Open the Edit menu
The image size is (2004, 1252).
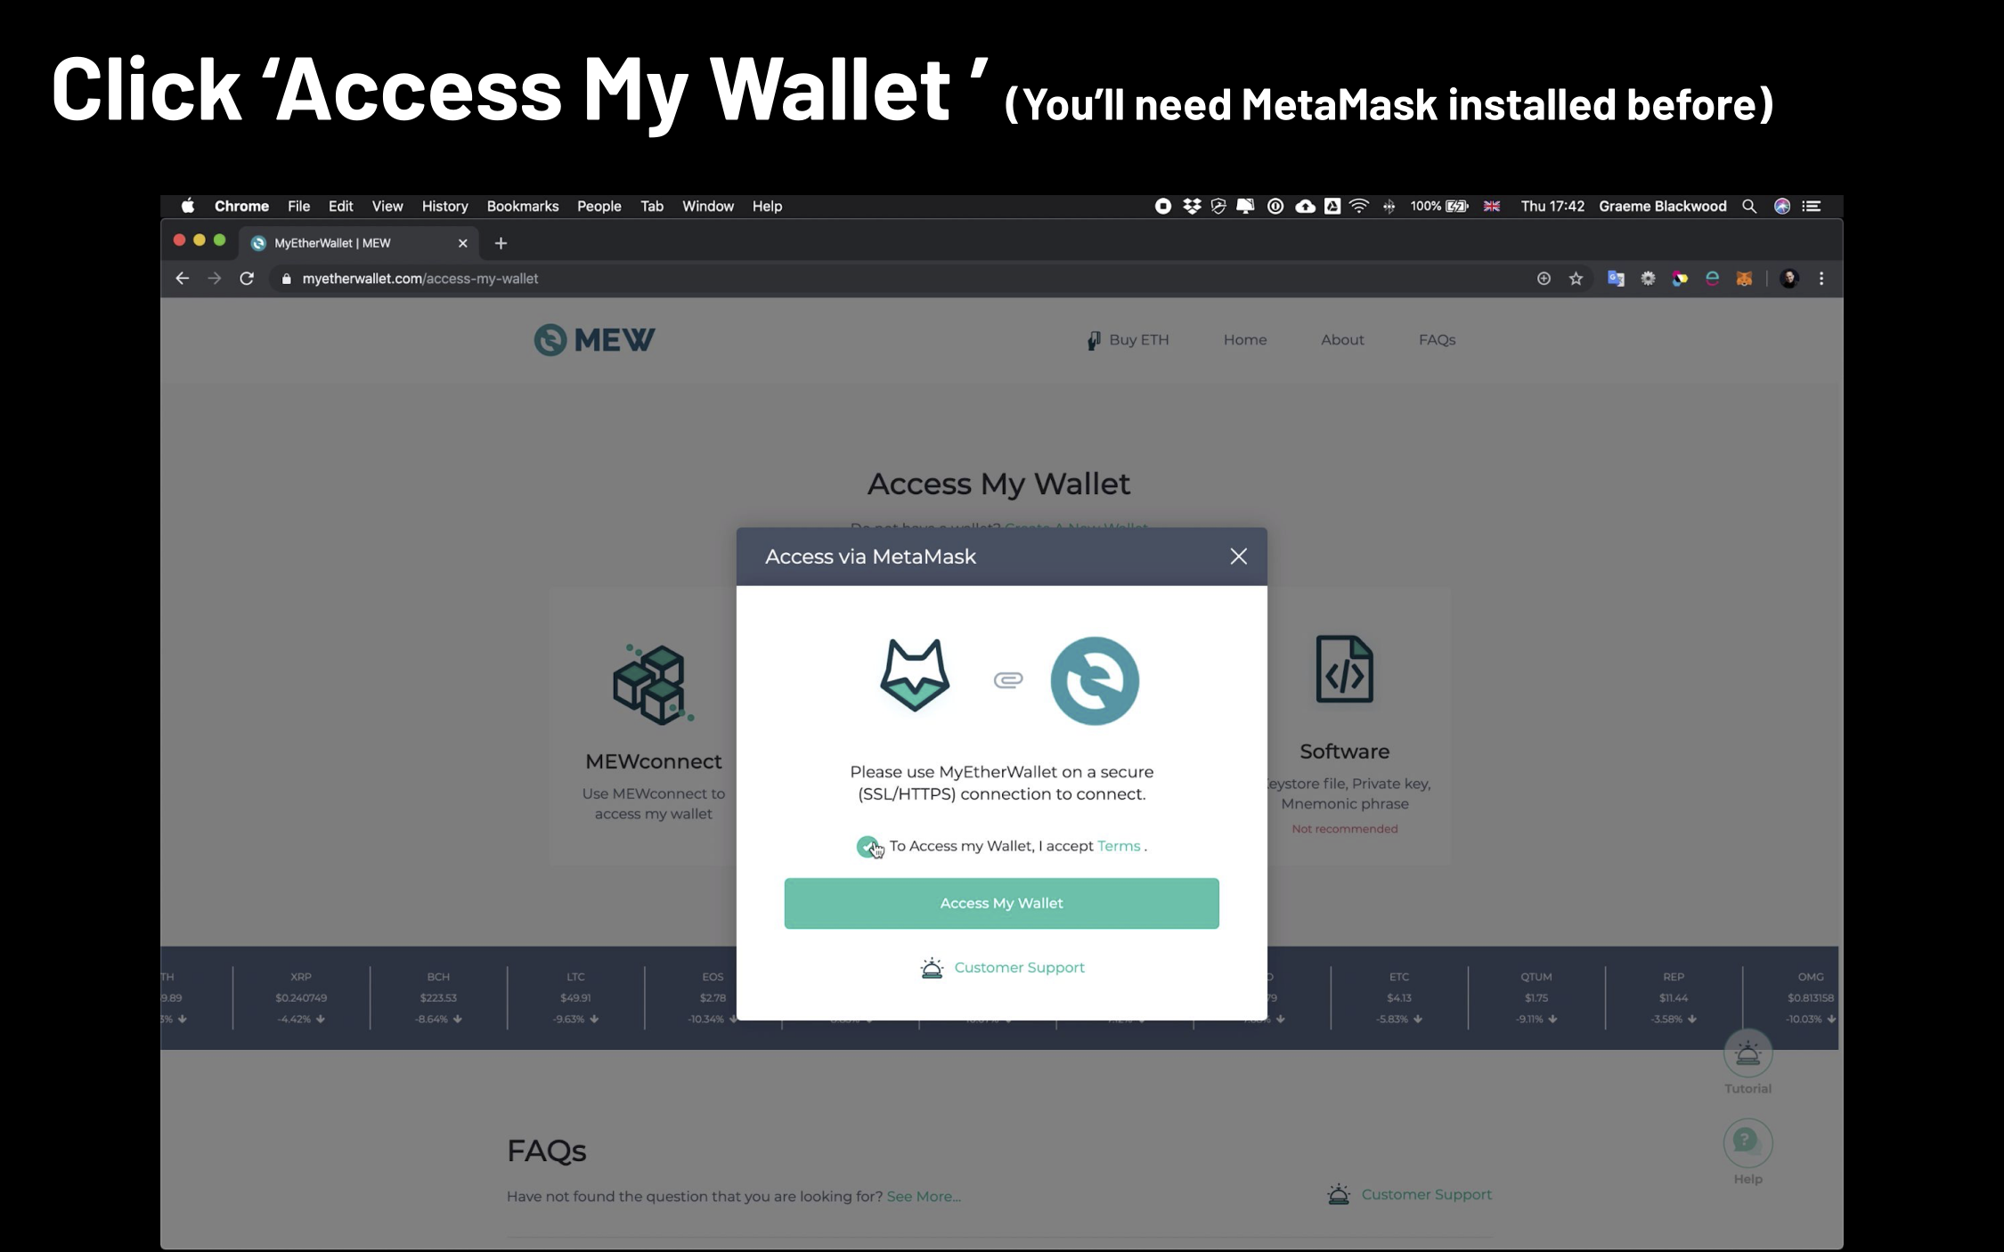click(340, 206)
